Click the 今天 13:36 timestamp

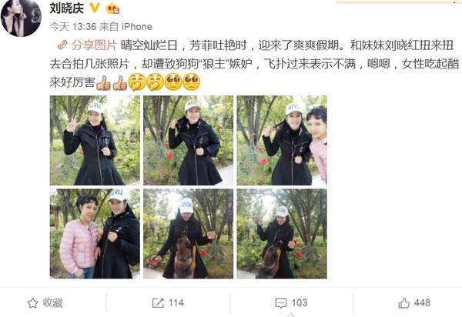(73, 26)
